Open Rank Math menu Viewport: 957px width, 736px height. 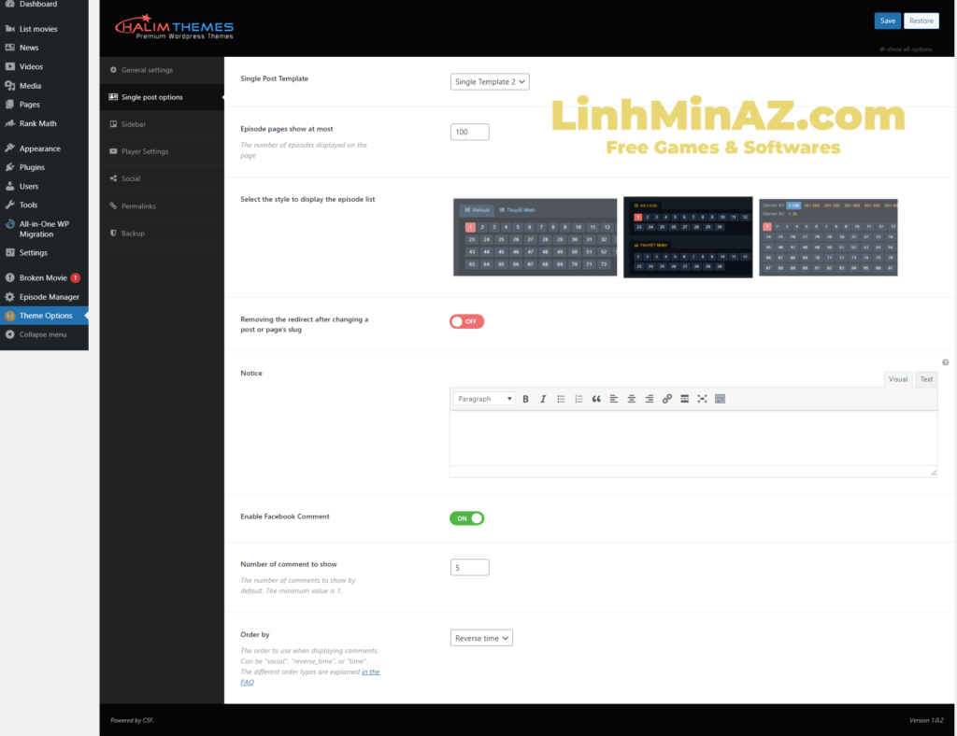(x=44, y=123)
